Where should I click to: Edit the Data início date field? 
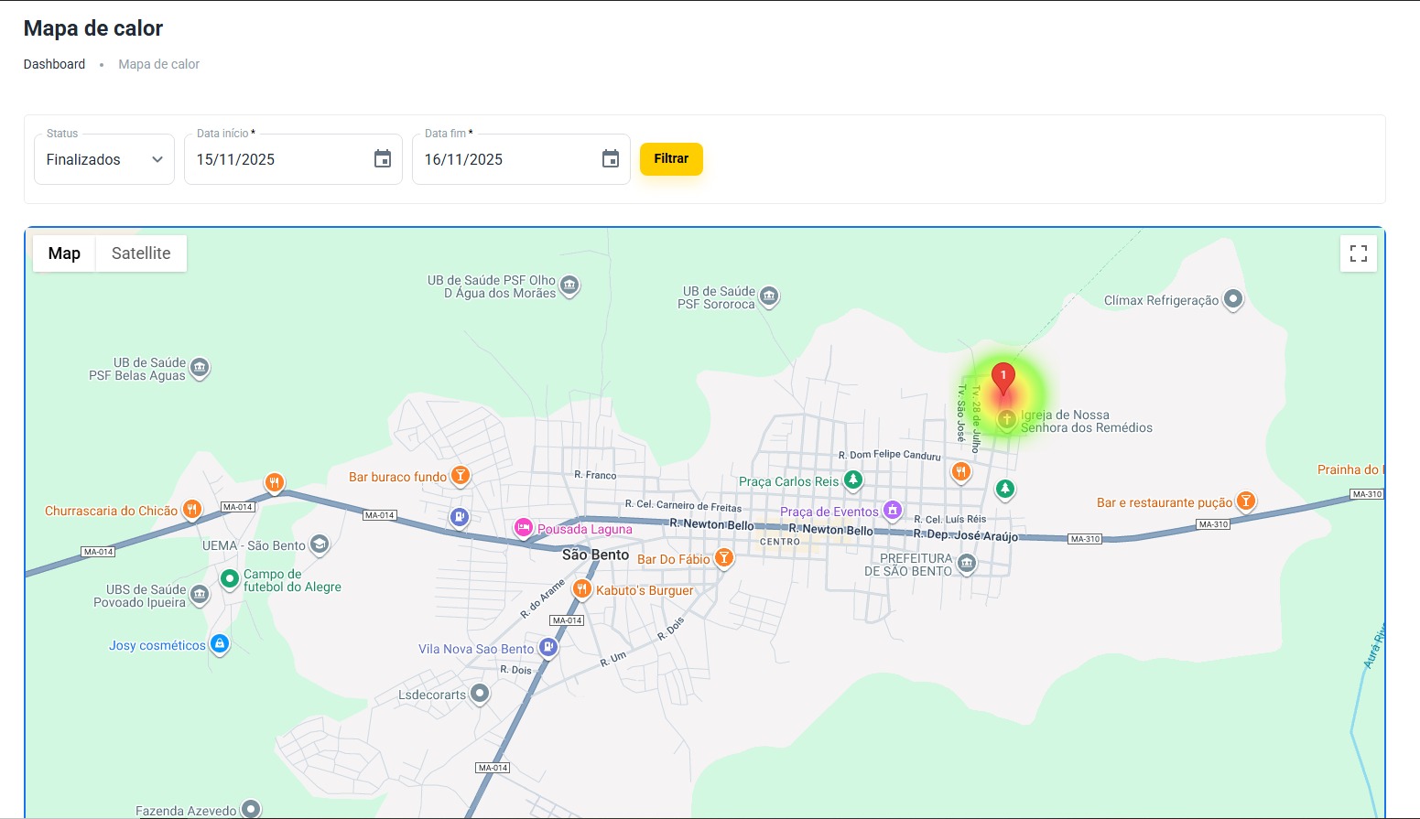(293, 159)
